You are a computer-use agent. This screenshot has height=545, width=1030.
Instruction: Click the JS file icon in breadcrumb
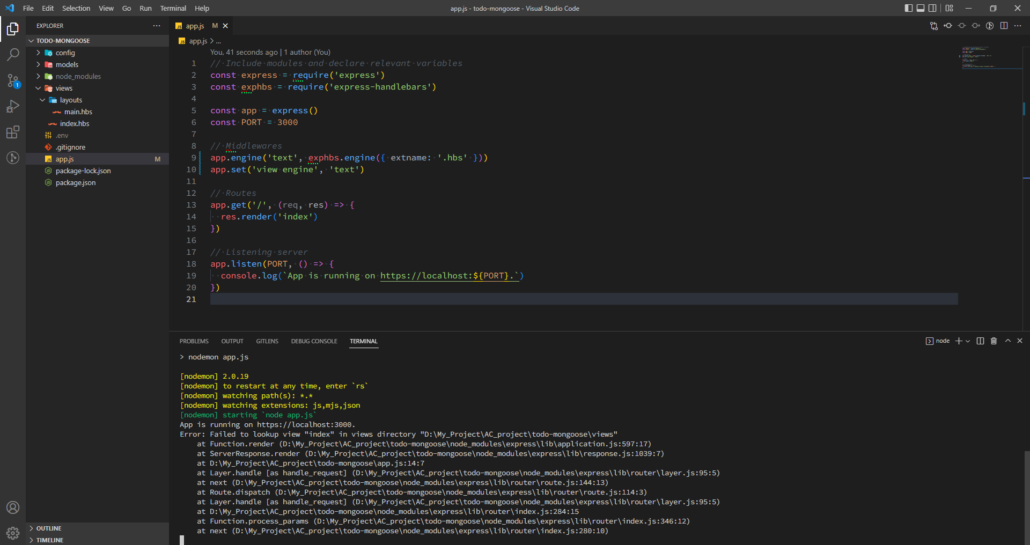pos(182,41)
